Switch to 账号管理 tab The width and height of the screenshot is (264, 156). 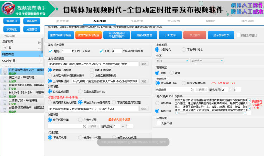coord(62,21)
